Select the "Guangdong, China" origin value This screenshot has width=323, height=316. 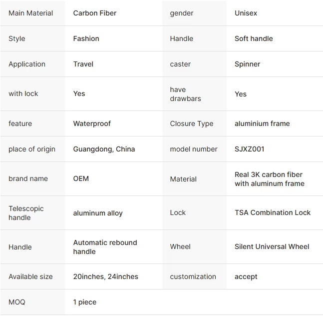(104, 149)
